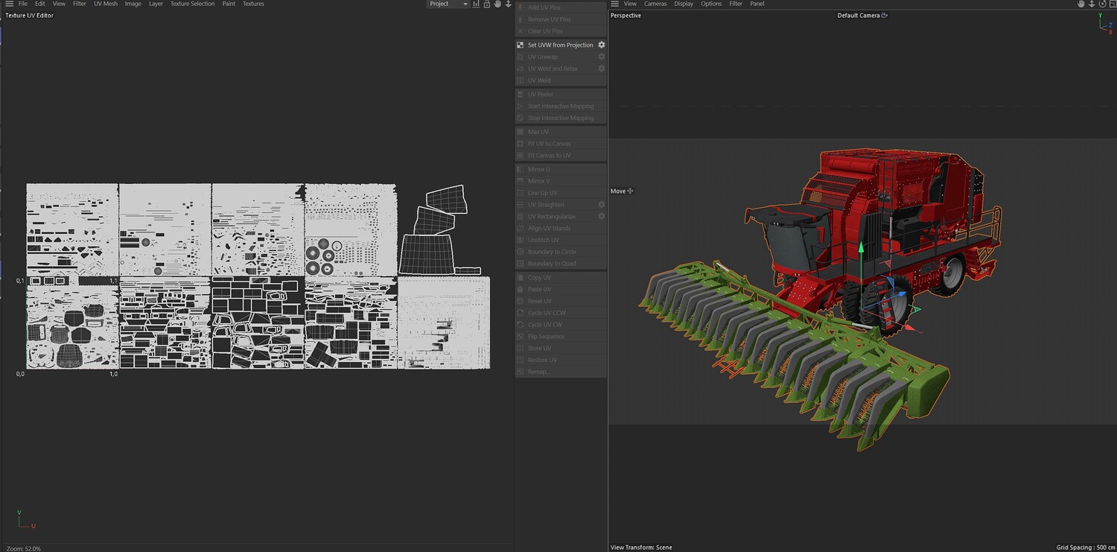Viewport: 1117px width, 552px height.
Task: Open the Project dropdown in UV editor
Action: point(448,4)
